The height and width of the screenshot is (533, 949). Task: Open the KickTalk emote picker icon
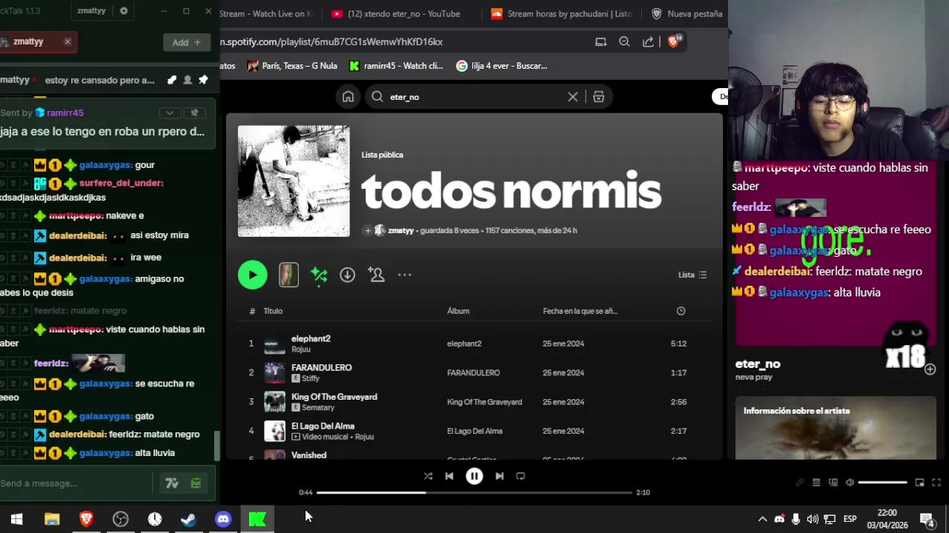point(196,483)
